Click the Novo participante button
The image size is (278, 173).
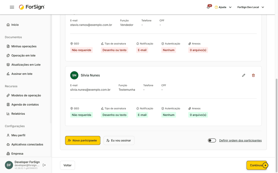pyautogui.click(x=83, y=141)
